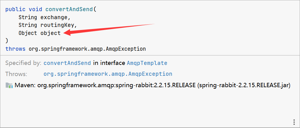Click the throws keyword in signature
Screen dimensions: 300x128
tap(15, 49)
